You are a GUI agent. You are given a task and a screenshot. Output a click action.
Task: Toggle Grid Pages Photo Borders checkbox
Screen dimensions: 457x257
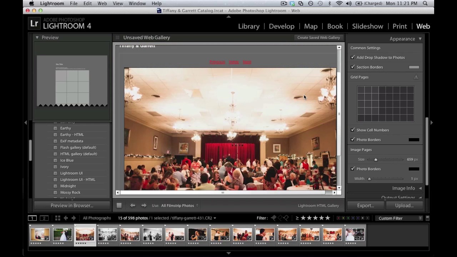point(353,140)
